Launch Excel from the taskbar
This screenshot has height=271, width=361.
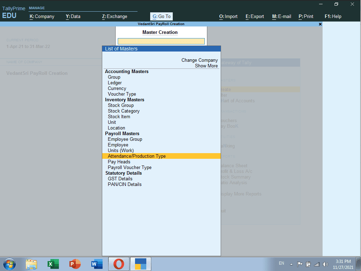coord(53,264)
